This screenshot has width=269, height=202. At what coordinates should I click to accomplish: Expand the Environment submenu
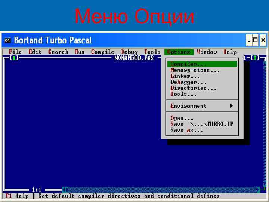coord(202,106)
